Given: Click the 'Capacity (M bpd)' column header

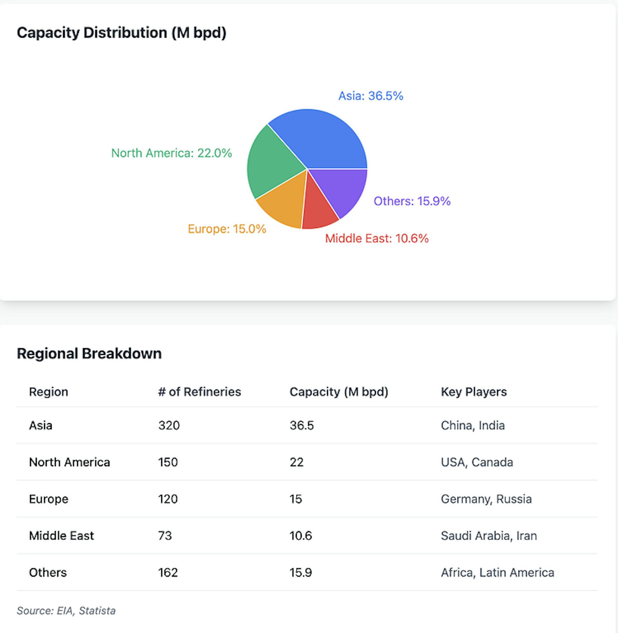Looking at the screenshot, I should (x=339, y=392).
